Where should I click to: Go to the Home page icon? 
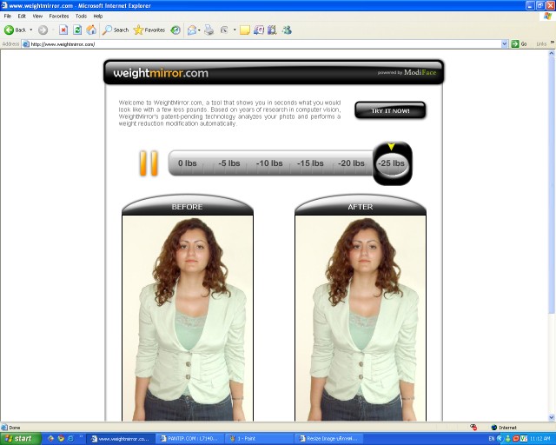[x=91, y=30]
